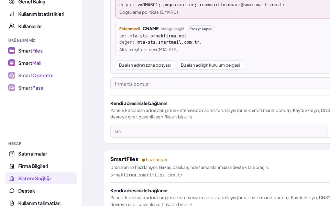
Task: Click the SmartOperator headset icon
Action: click(x=12, y=76)
